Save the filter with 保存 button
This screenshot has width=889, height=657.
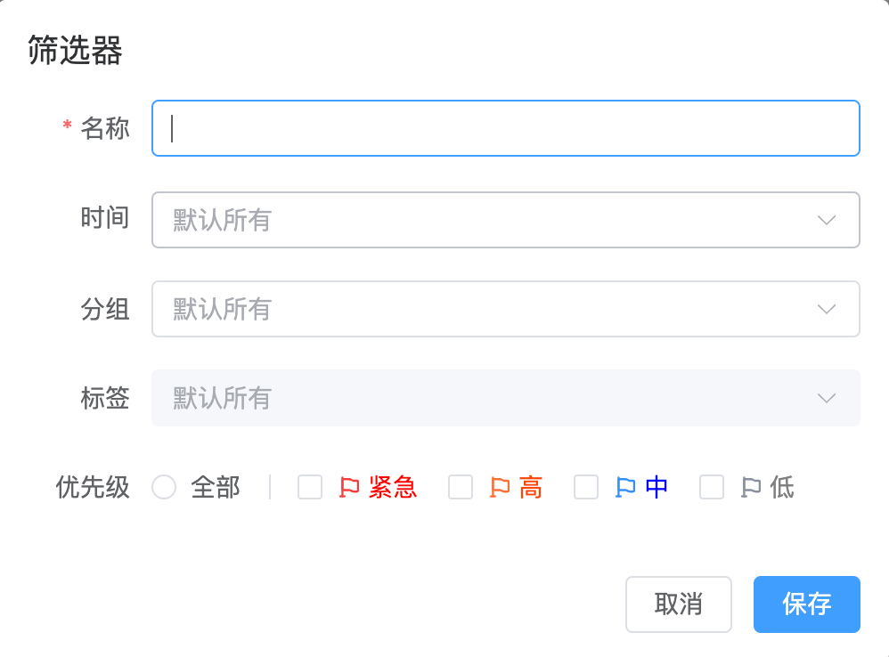[807, 604]
